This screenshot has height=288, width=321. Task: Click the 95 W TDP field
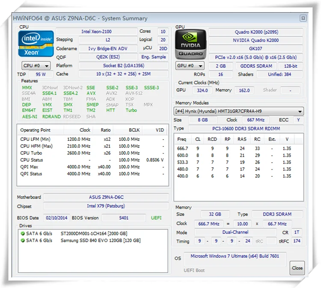[41, 74]
